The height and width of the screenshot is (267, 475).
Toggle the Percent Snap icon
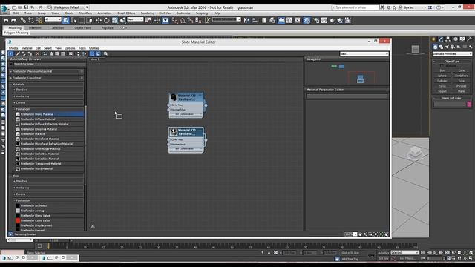pos(190,20)
